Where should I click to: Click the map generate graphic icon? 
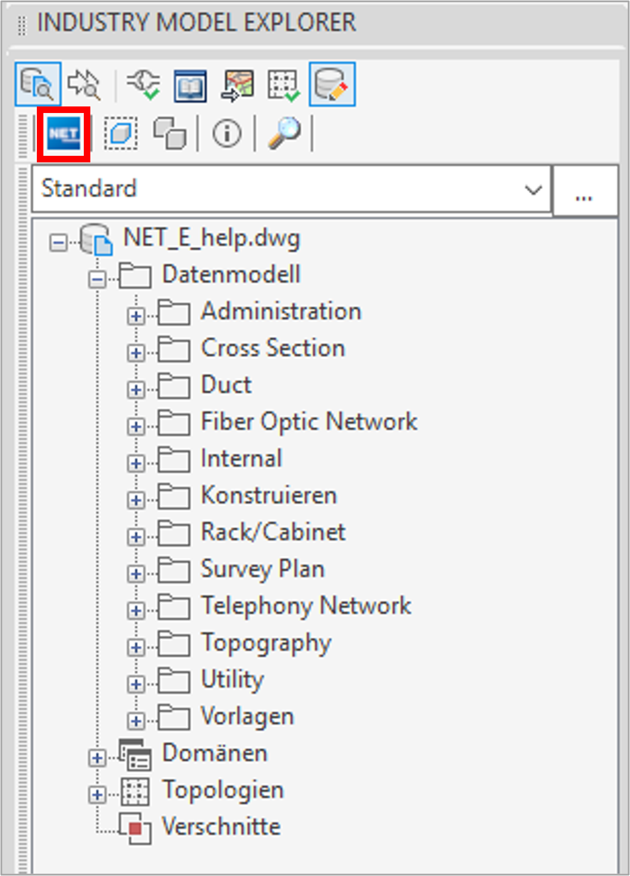click(x=238, y=85)
